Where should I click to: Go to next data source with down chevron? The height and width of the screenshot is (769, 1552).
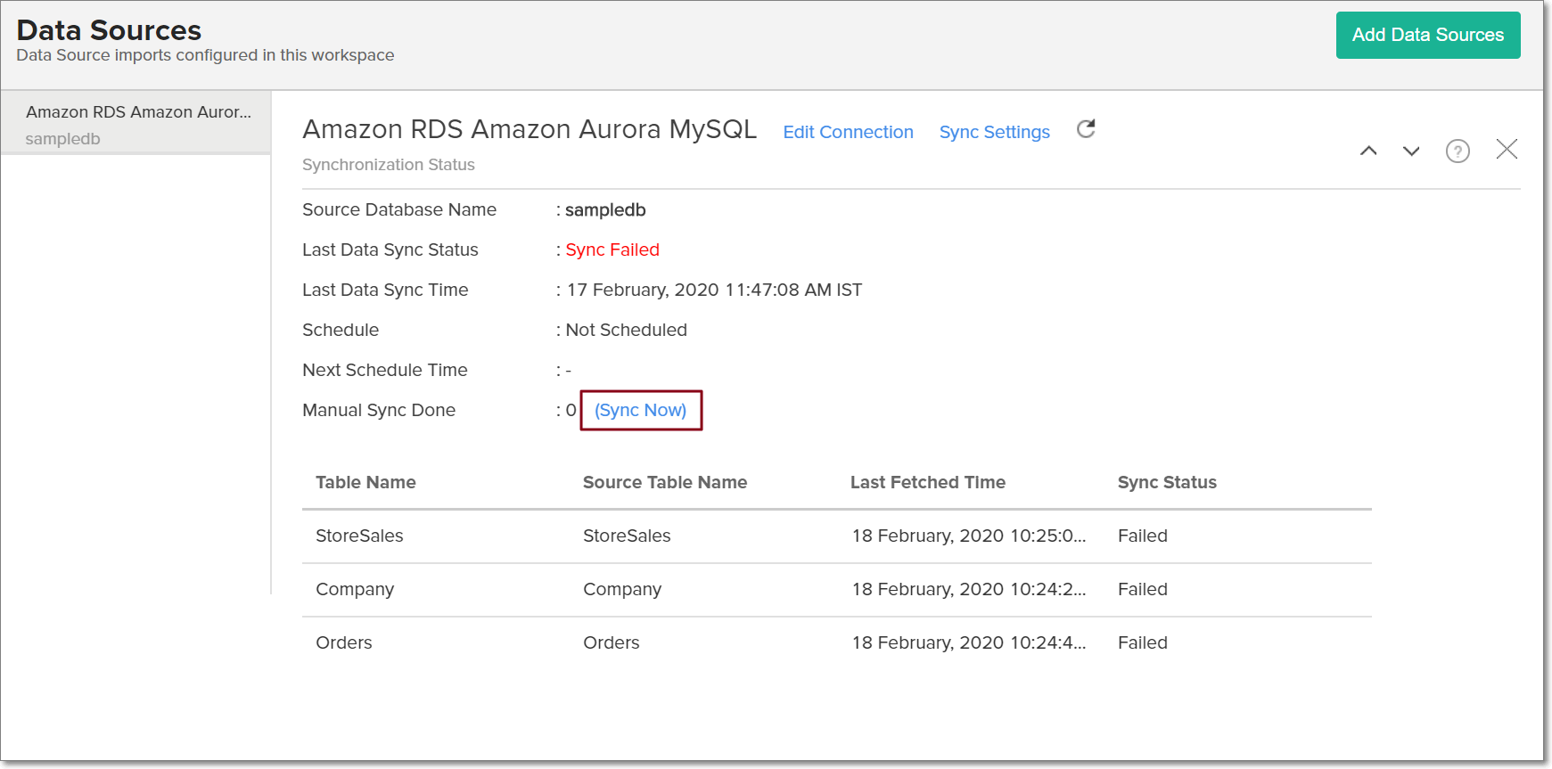point(1411,151)
